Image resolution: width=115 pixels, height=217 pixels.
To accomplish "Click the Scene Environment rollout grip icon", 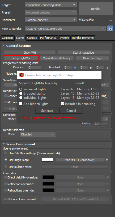I will coord(109,144).
